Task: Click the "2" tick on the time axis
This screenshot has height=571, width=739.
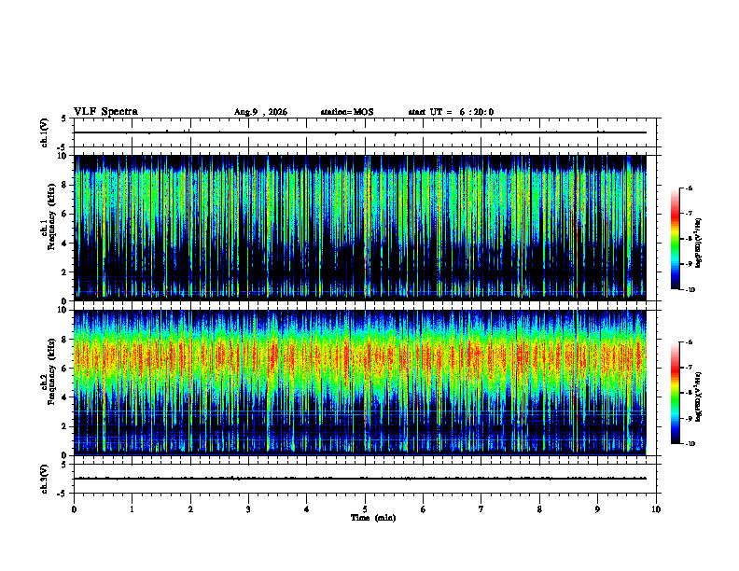Action: click(x=190, y=509)
